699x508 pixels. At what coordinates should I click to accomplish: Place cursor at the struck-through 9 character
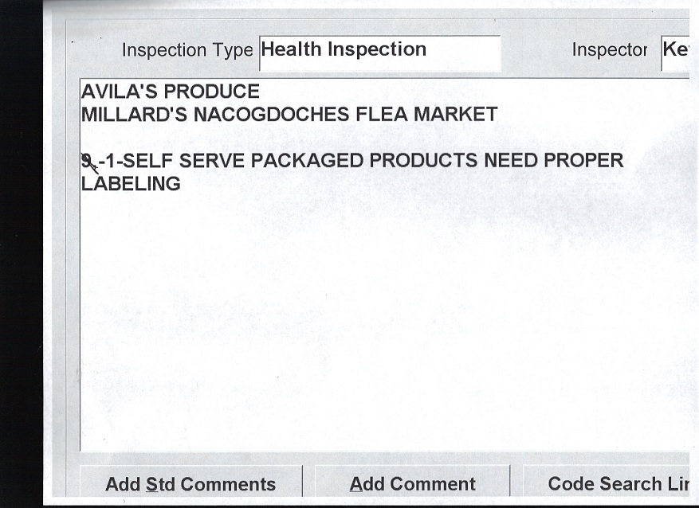click(x=87, y=161)
